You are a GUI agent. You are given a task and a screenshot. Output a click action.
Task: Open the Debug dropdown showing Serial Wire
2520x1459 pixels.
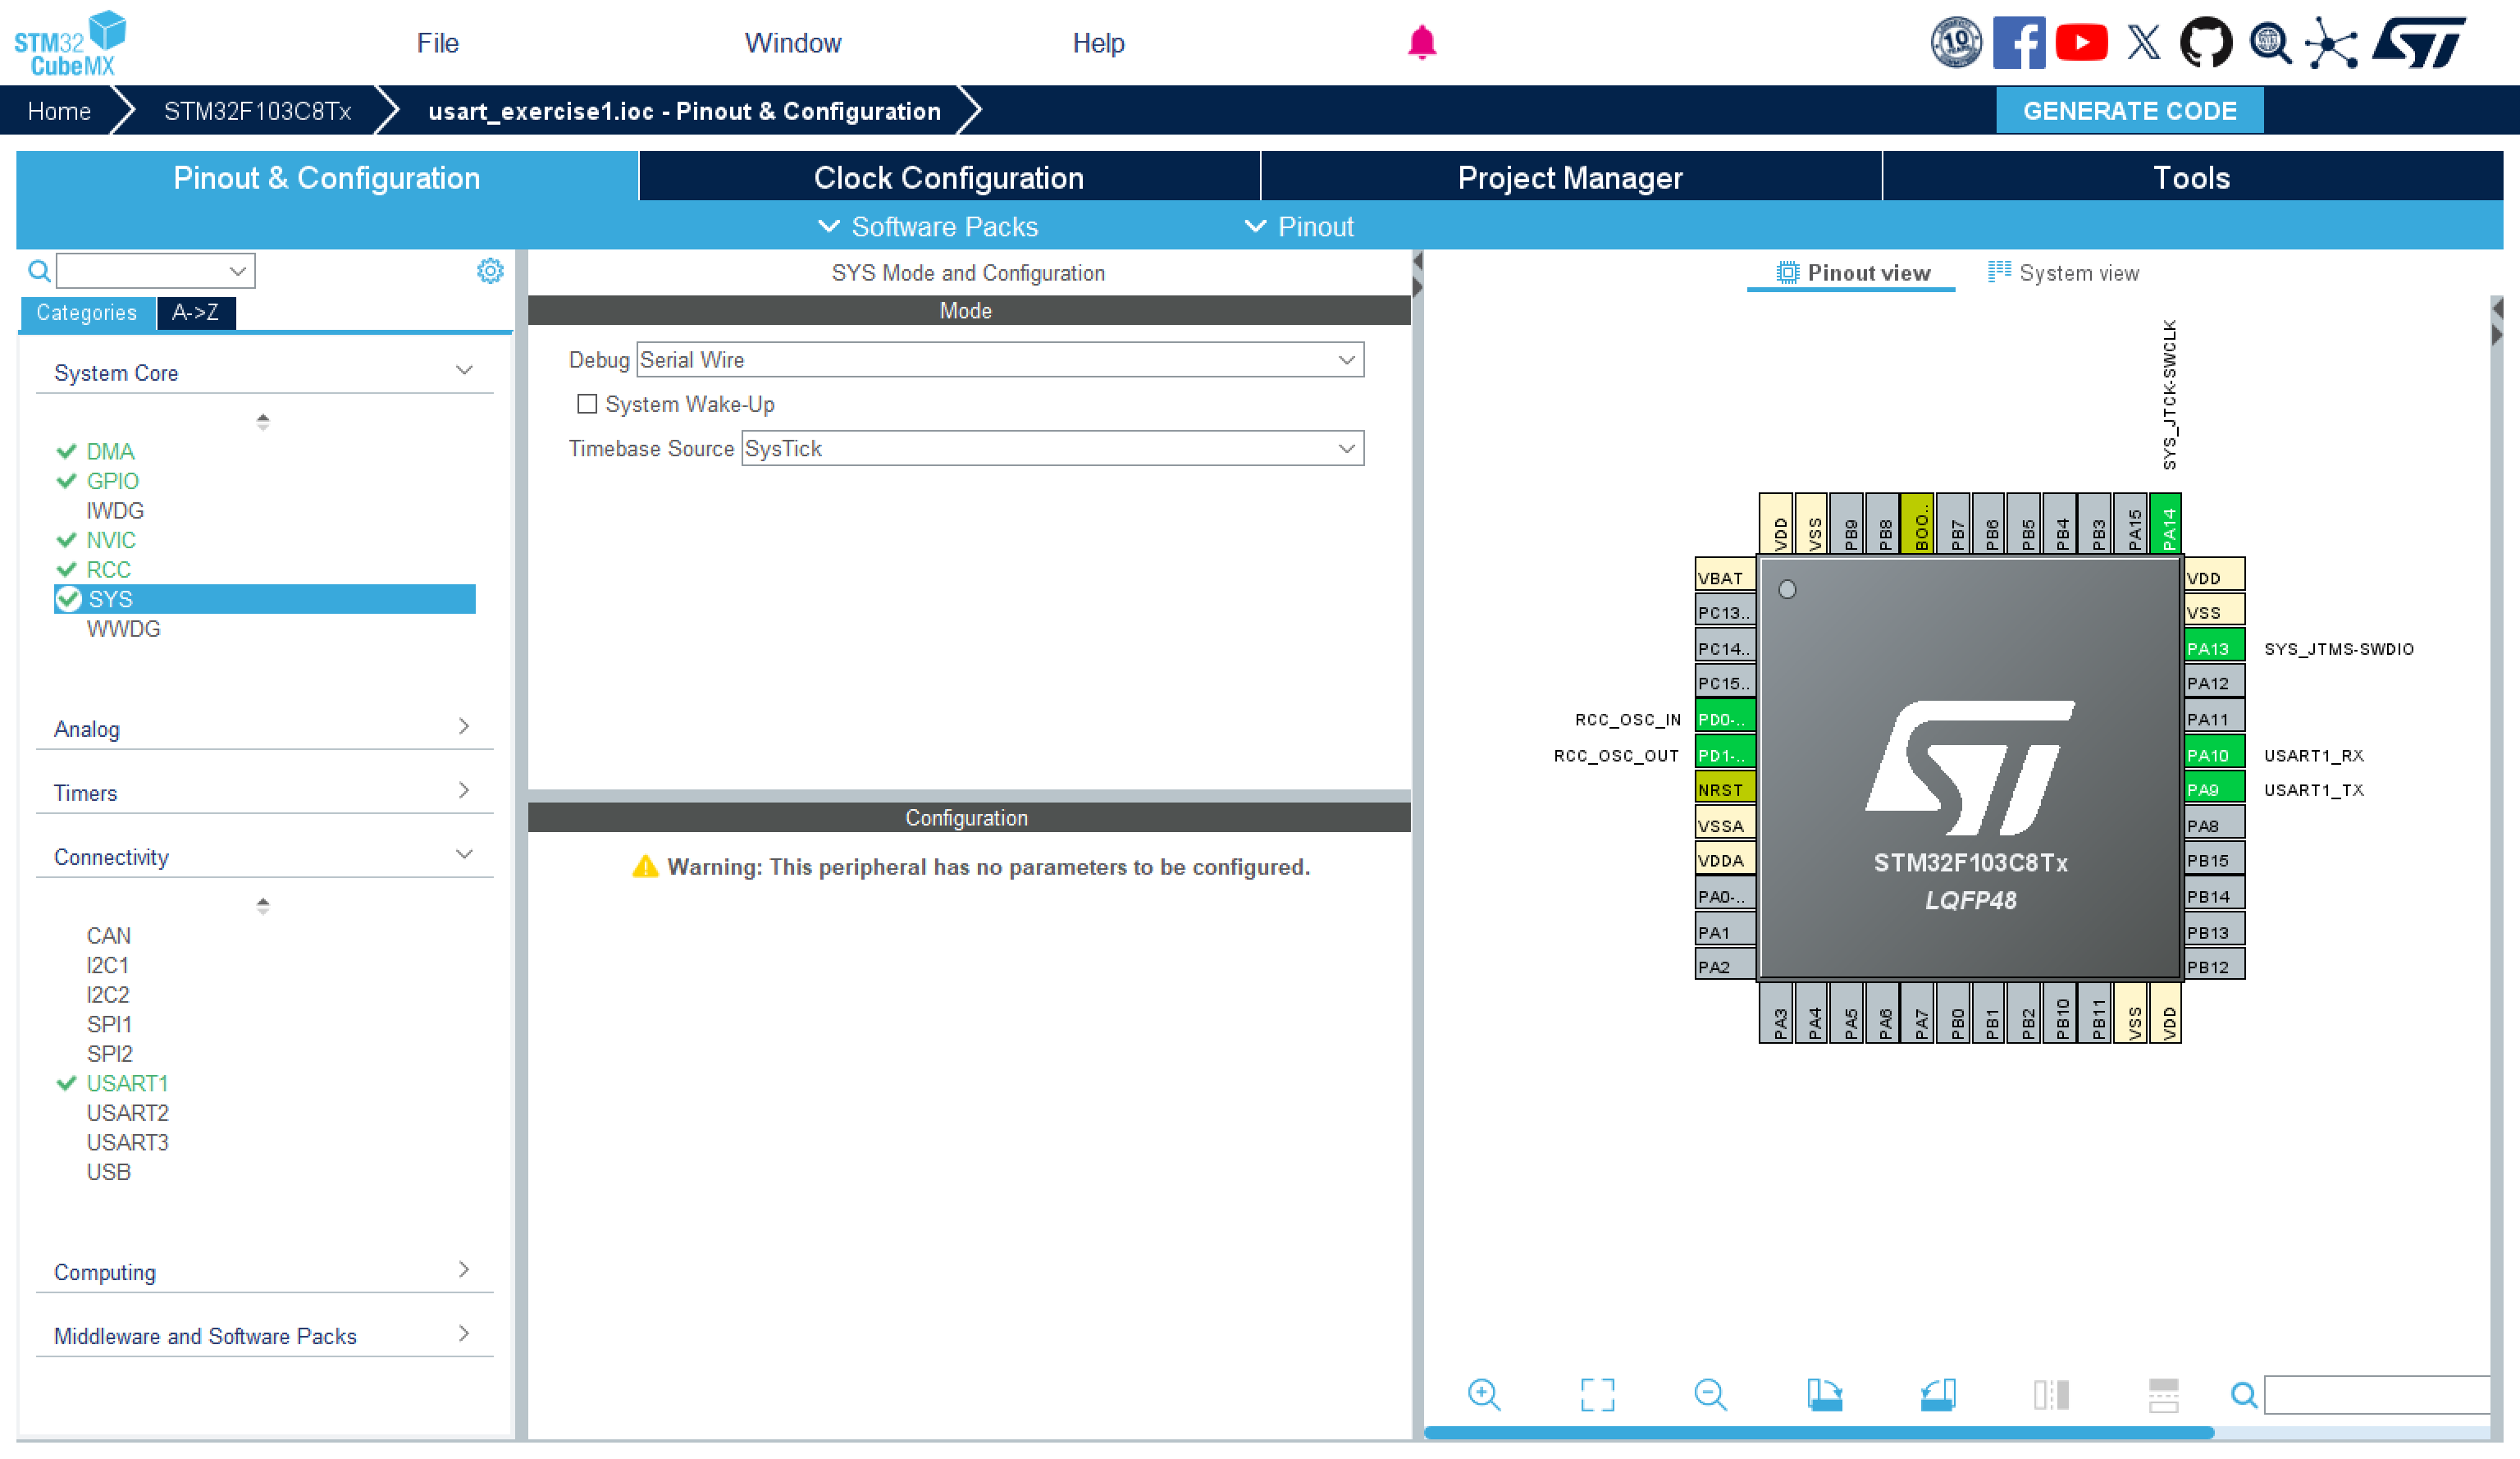[999, 360]
